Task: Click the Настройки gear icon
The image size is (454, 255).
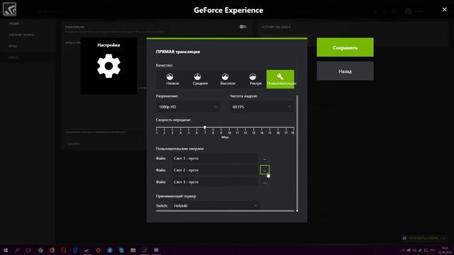Action: pos(109,66)
